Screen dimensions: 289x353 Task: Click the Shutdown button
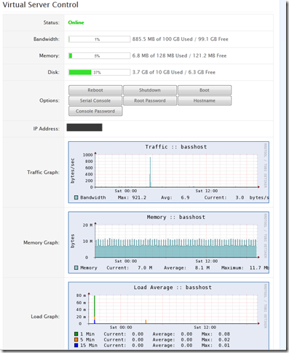[x=150, y=90]
